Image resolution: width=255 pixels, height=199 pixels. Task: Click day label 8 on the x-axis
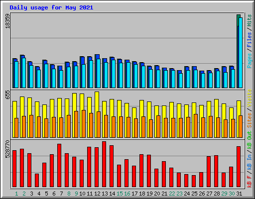pyautogui.click(x=69, y=194)
